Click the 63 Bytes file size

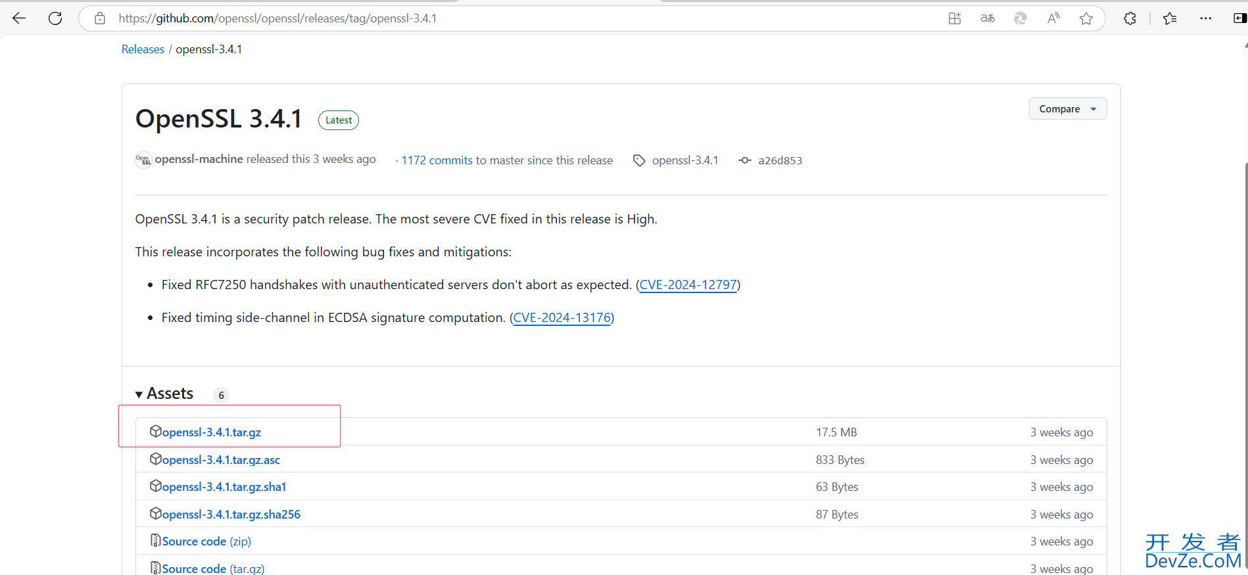(x=837, y=487)
